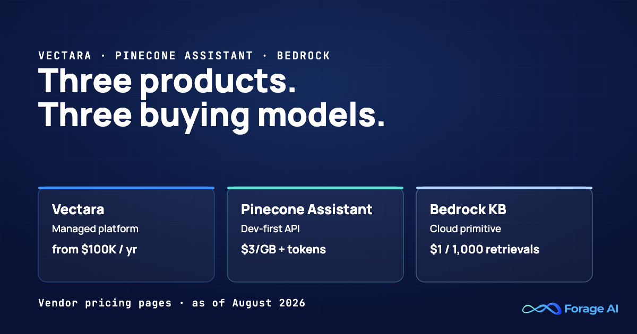Click the '$1 / 1,000 retrievals' pricing text
637x334 pixels.
[x=485, y=249]
